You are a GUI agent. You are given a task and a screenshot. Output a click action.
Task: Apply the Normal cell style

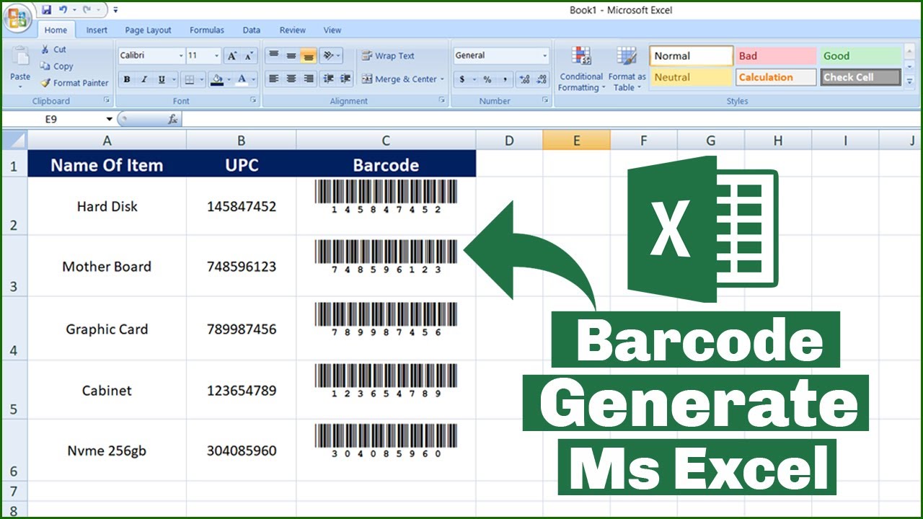[x=692, y=56]
